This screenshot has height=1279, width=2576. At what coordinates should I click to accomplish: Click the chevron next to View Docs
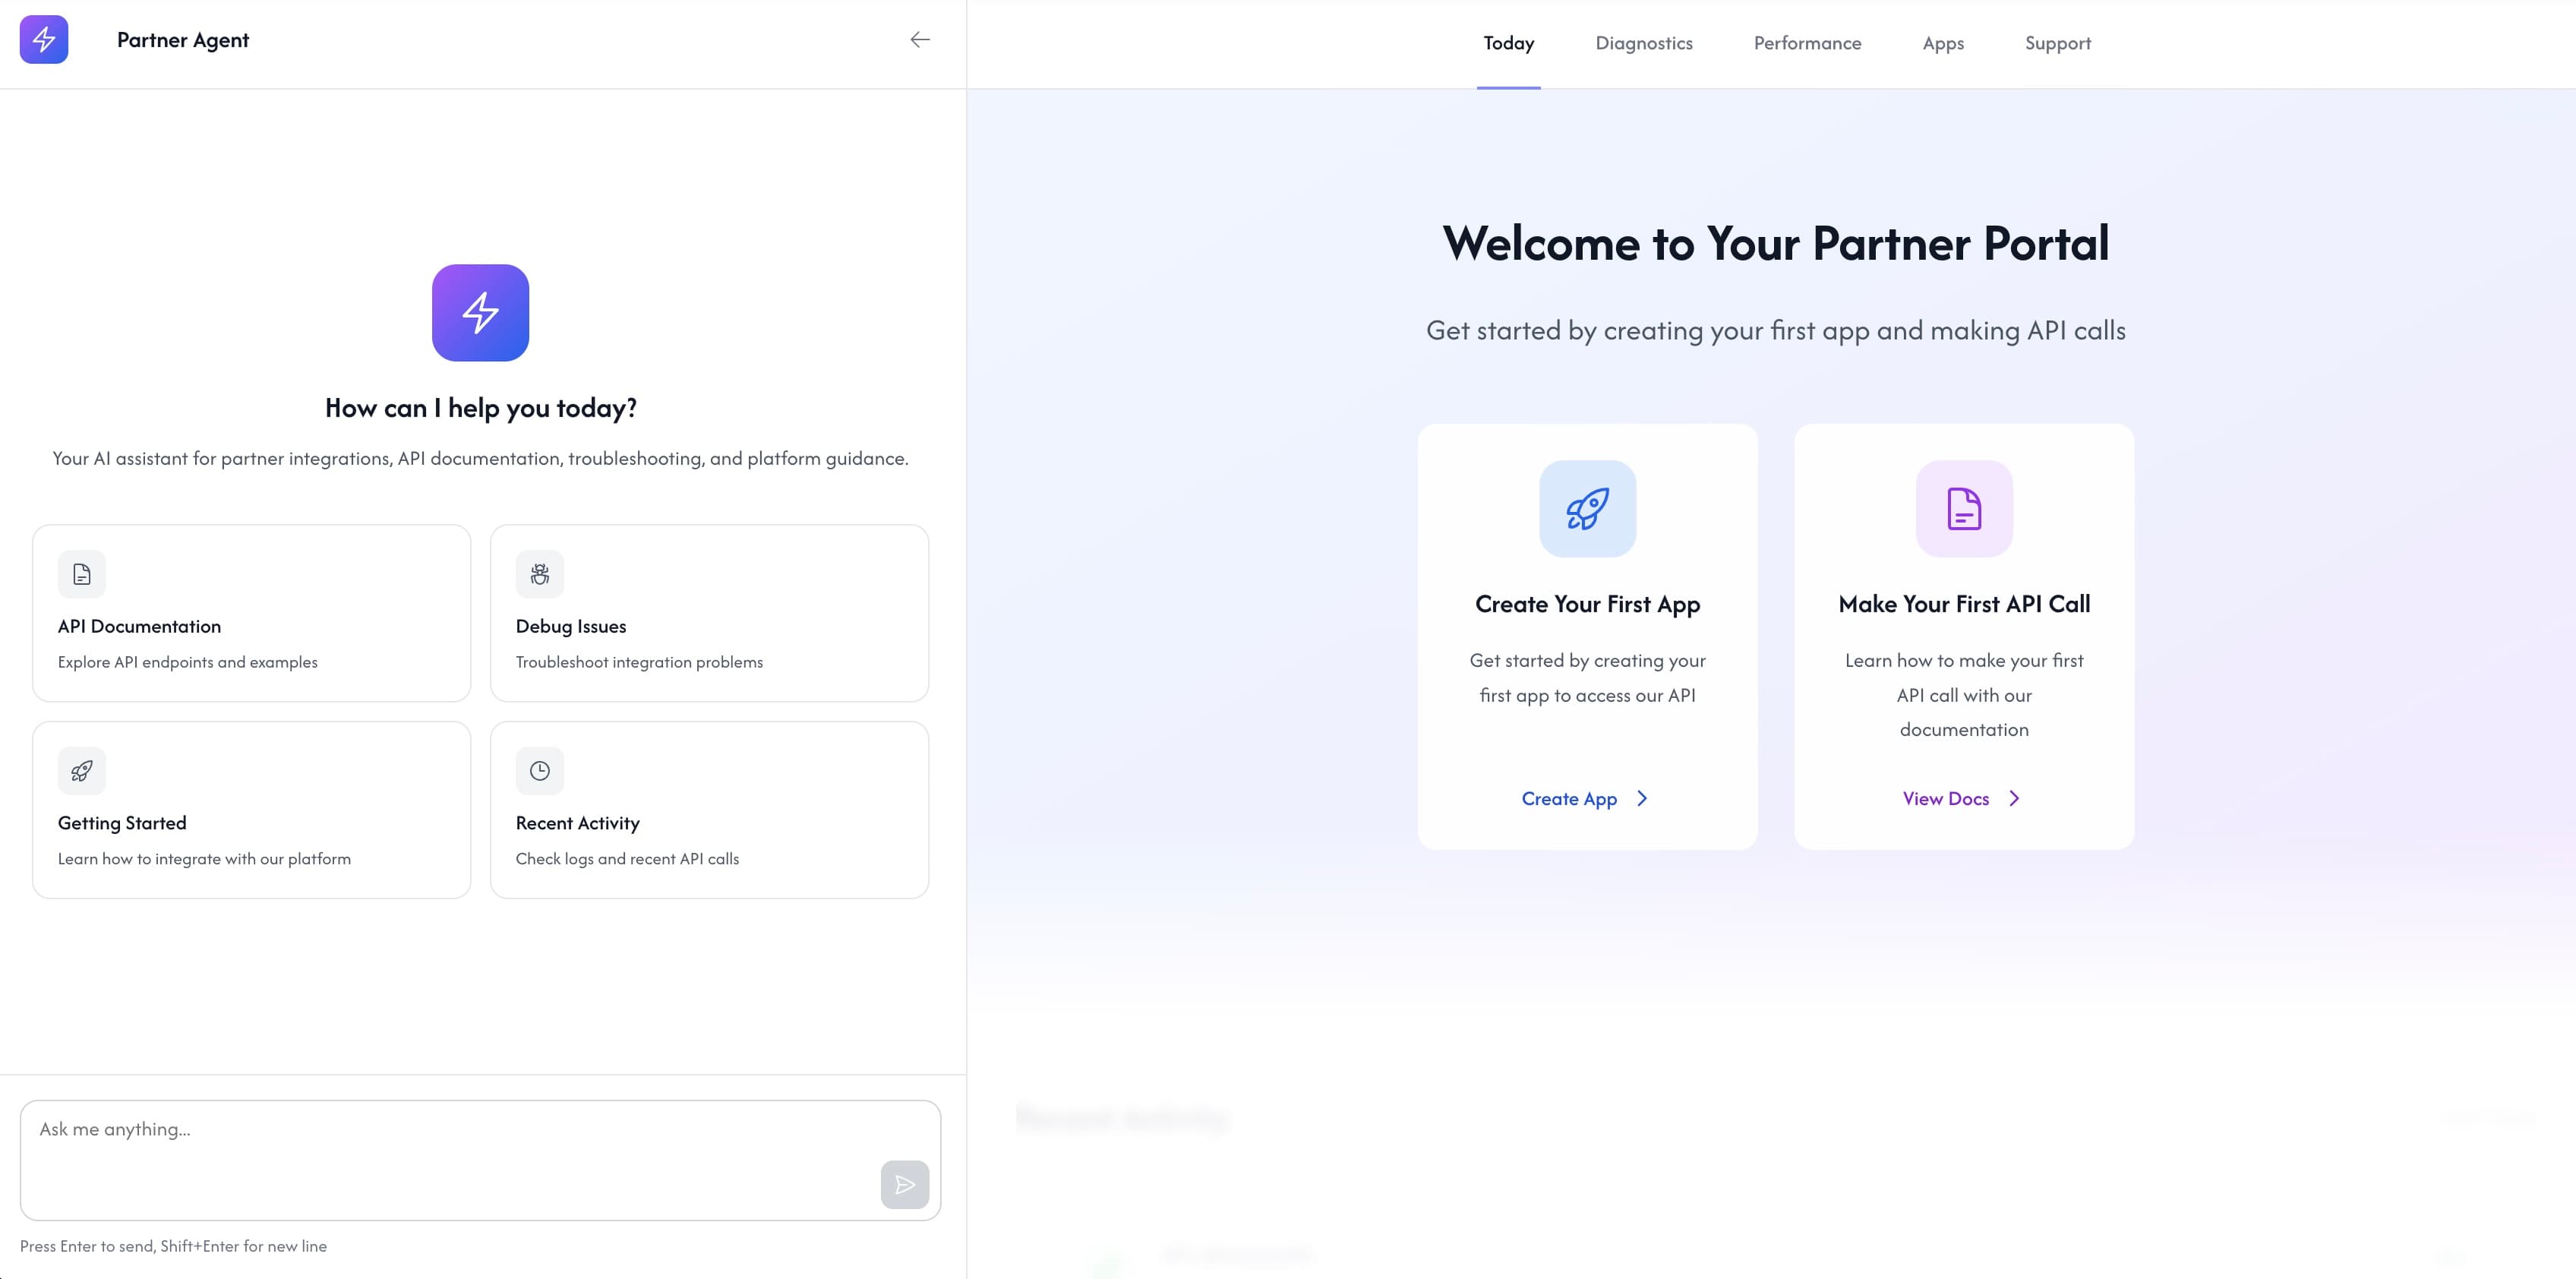tap(2015, 798)
